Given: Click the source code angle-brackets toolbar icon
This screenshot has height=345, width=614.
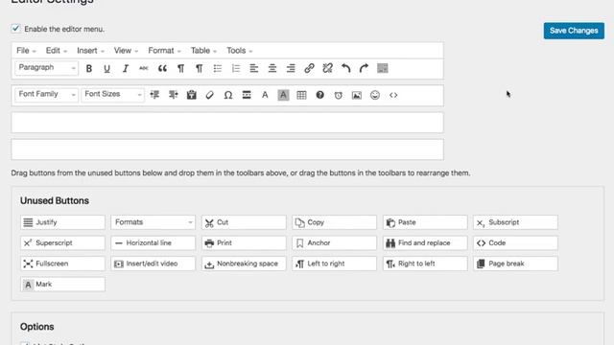Looking at the screenshot, I should 393,95.
